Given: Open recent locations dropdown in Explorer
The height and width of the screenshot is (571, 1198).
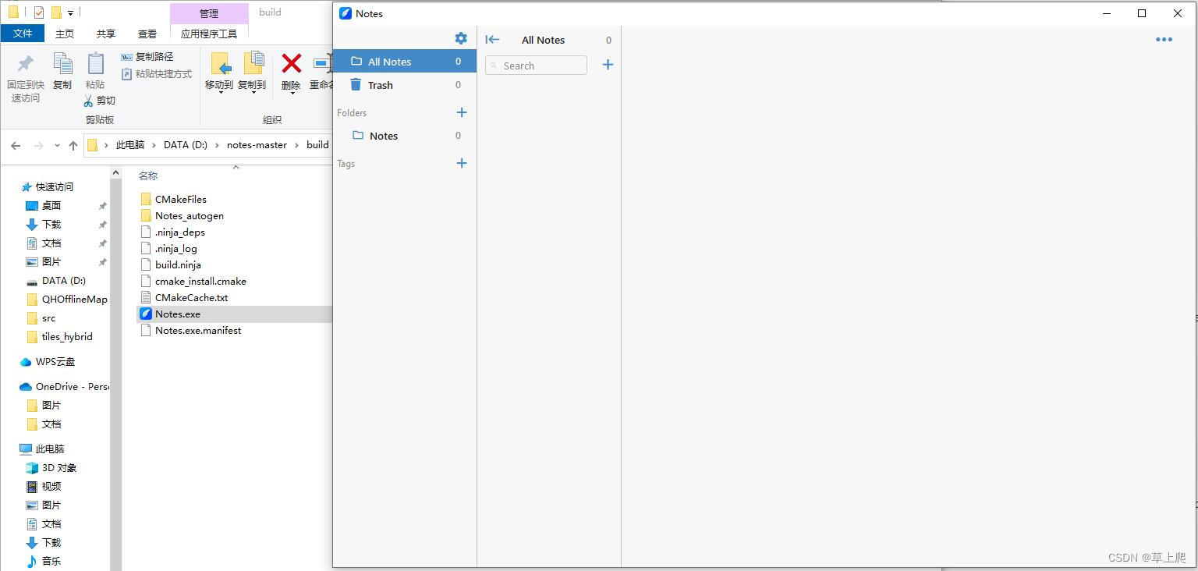Looking at the screenshot, I should tap(57, 145).
